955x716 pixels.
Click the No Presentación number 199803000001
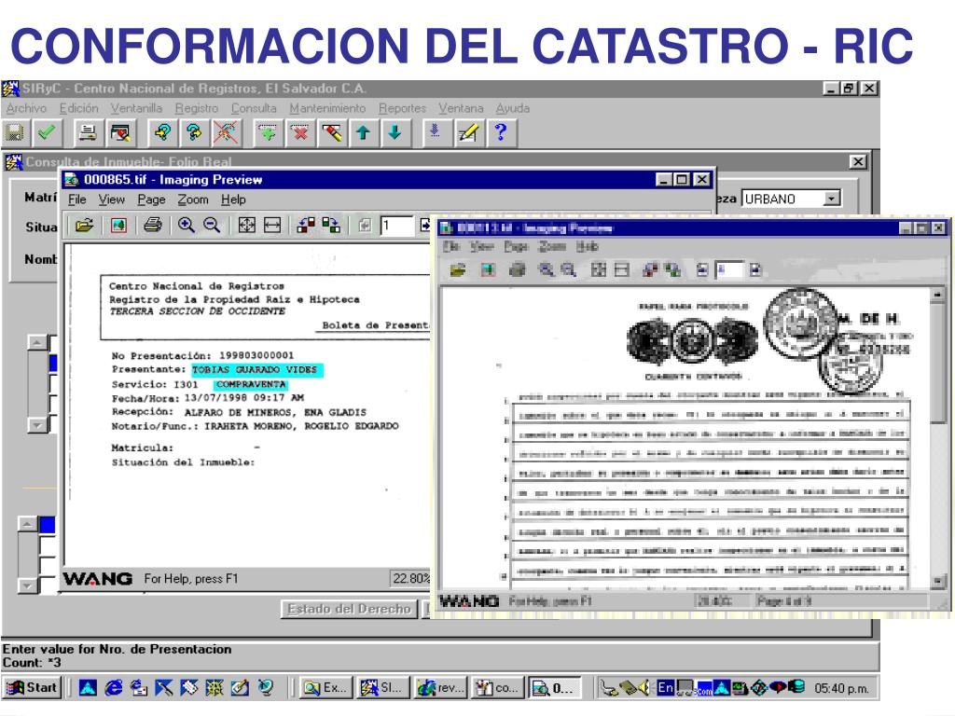coord(256,355)
